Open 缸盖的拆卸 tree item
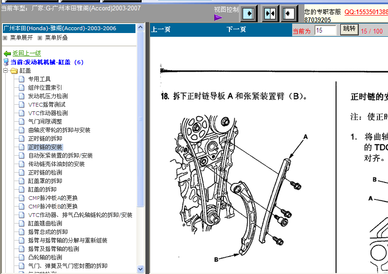The width and height of the screenshot is (388, 274). tap(42, 190)
